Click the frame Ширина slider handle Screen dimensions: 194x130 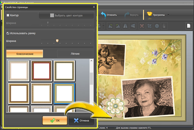click(57, 41)
